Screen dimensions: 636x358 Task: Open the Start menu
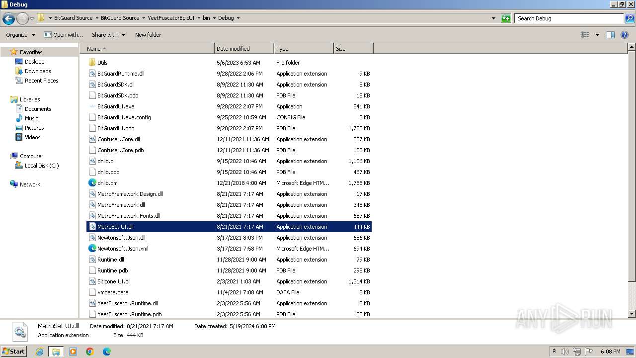click(14, 352)
